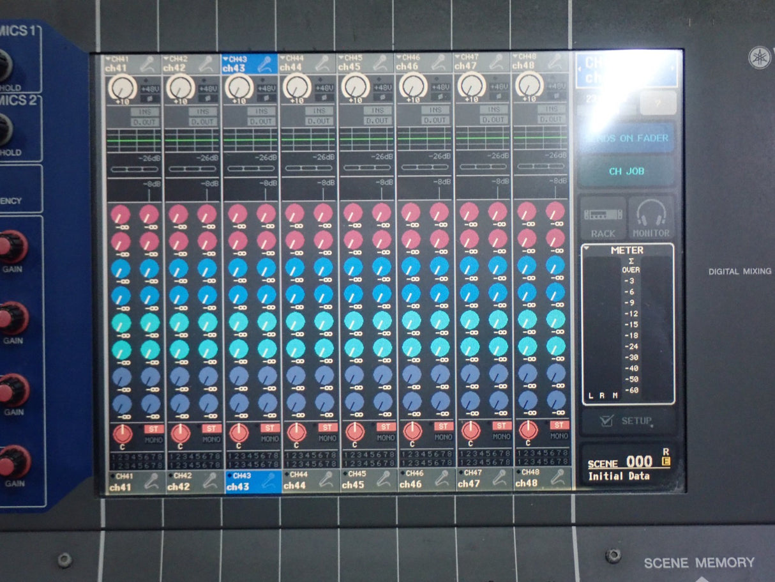Viewport: 775px width, 582px height.
Task: Select the ch47 microphone icon at bottom
Action: click(x=500, y=479)
